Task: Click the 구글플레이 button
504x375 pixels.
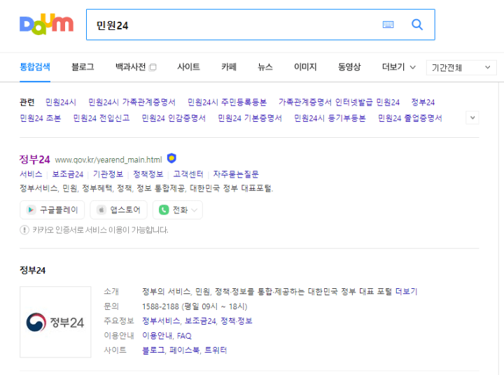Action: (52, 210)
